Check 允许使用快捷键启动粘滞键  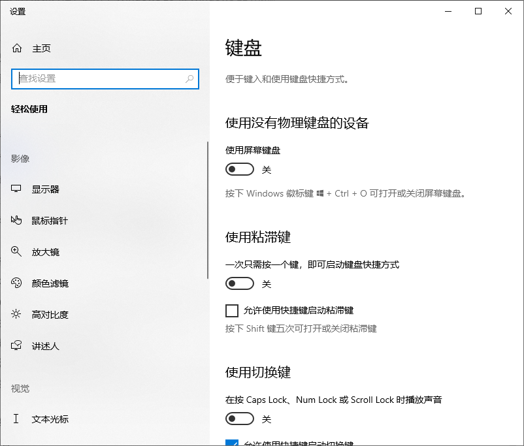[x=232, y=311]
